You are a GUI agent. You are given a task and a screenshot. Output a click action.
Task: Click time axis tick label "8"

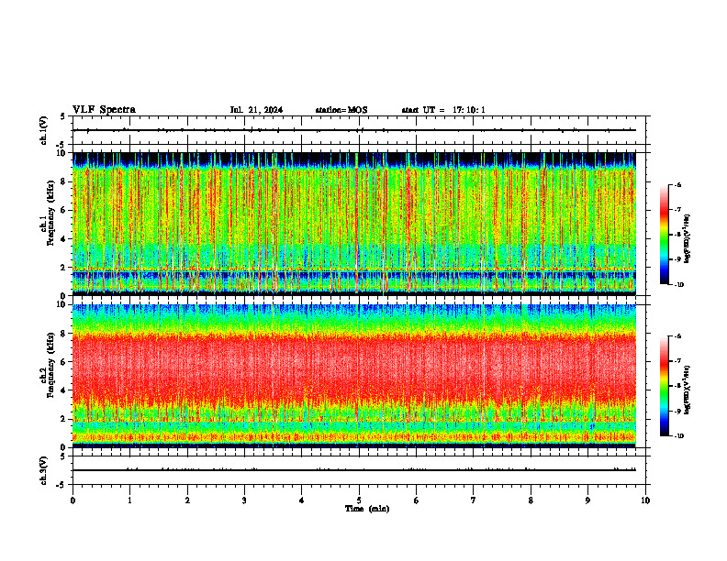(531, 500)
